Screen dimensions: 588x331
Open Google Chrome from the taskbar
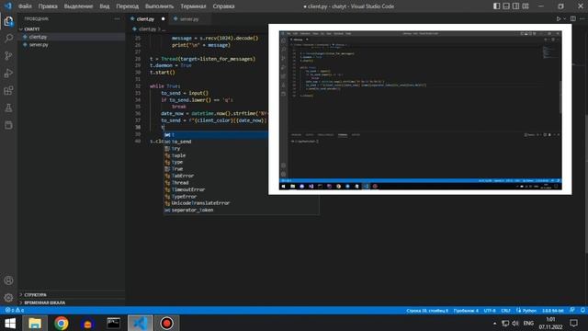click(x=62, y=323)
